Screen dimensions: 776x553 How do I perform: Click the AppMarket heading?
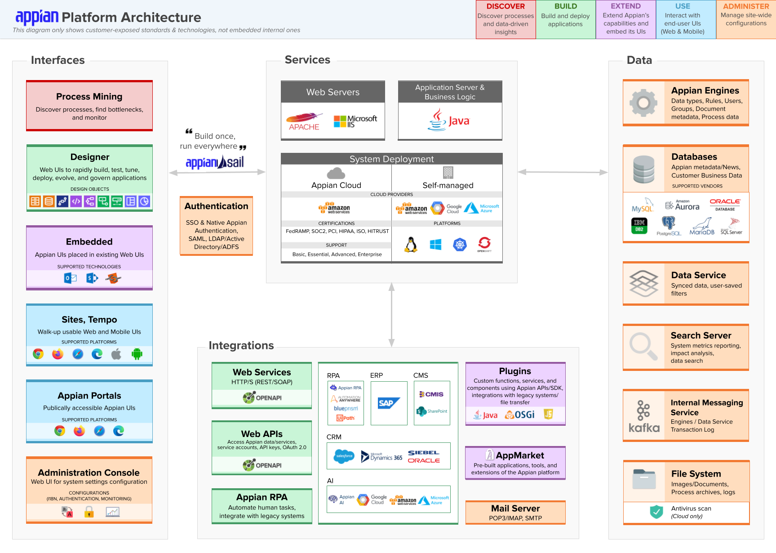click(520, 455)
